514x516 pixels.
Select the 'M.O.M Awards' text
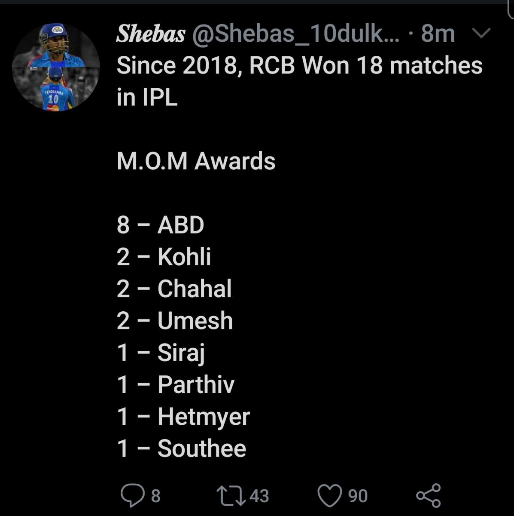(x=196, y=161)
